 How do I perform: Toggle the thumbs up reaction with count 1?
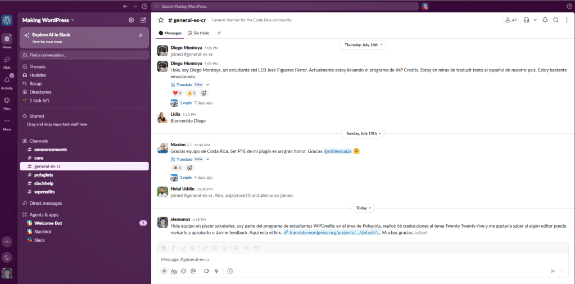click(x=191, y=93)
